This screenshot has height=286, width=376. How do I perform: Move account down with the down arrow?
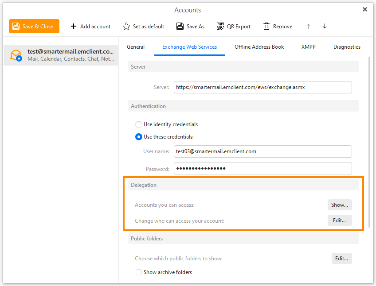pos(325,26)
